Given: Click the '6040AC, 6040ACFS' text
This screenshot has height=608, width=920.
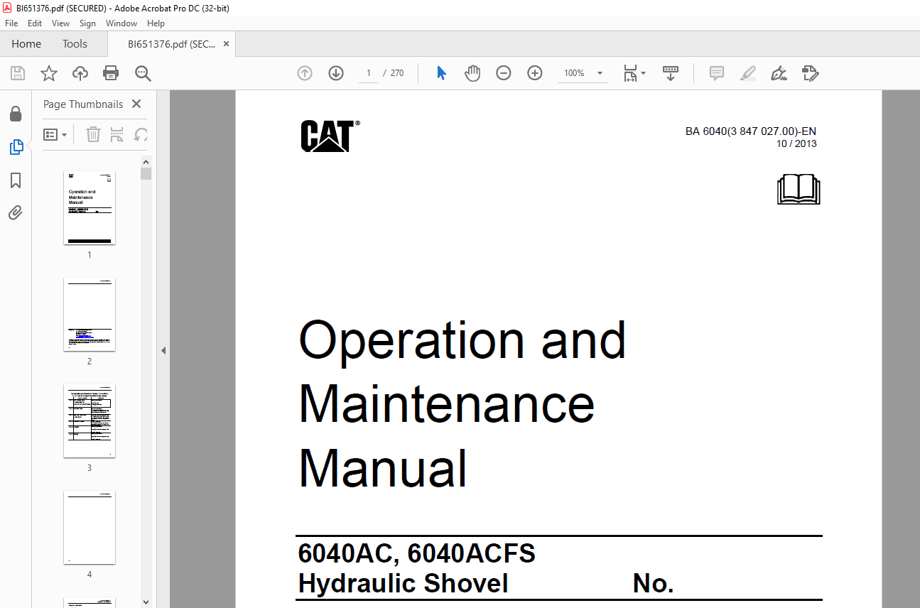Looking at the screenshot, I should pos(417,553).
